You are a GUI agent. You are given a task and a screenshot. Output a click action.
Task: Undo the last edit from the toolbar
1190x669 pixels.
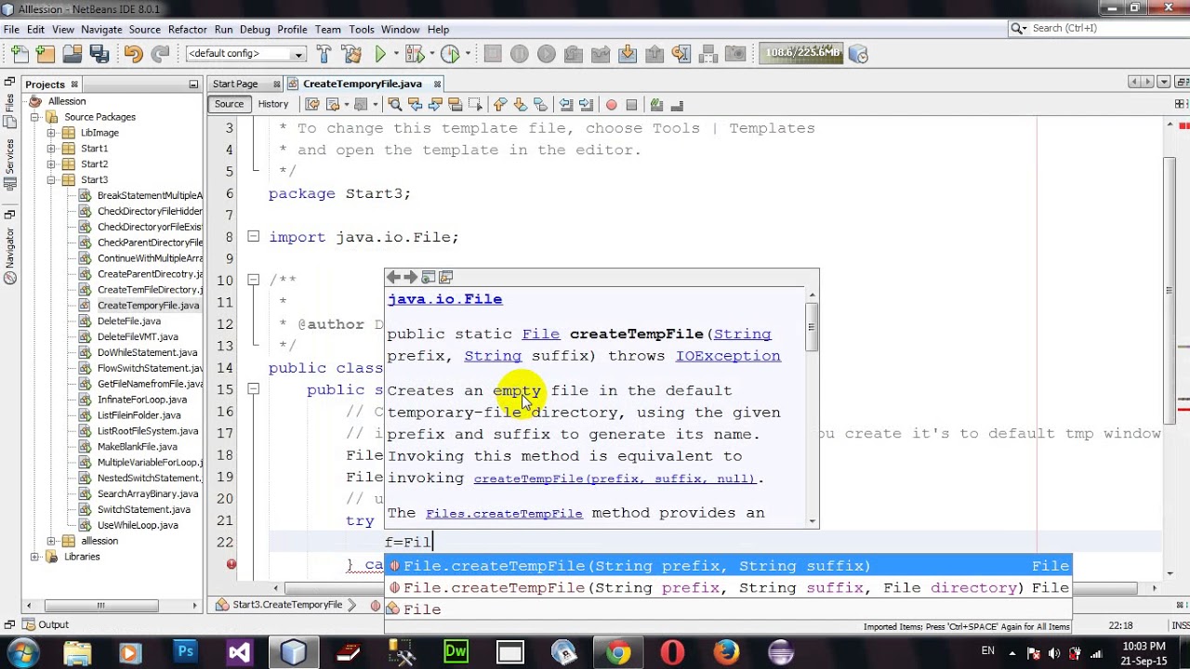point(133,54)
